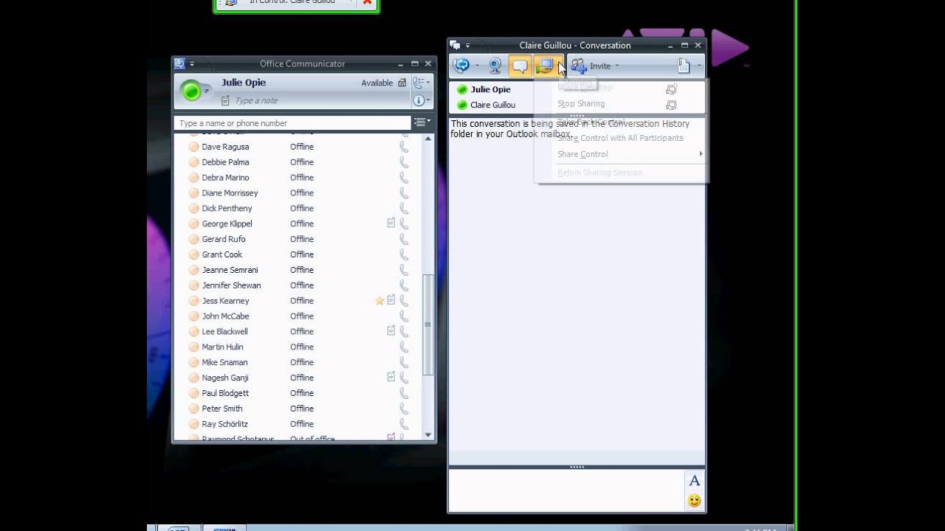The width and height of the screenshot is (945, 531).
Task: Open call forwarding phone dropdown
Action: (x=422, y=83)
